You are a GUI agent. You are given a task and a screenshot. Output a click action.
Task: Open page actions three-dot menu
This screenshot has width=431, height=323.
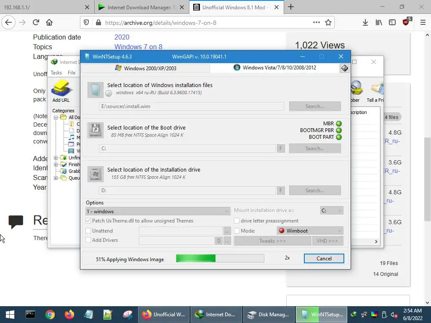click(x=317, y=23)
